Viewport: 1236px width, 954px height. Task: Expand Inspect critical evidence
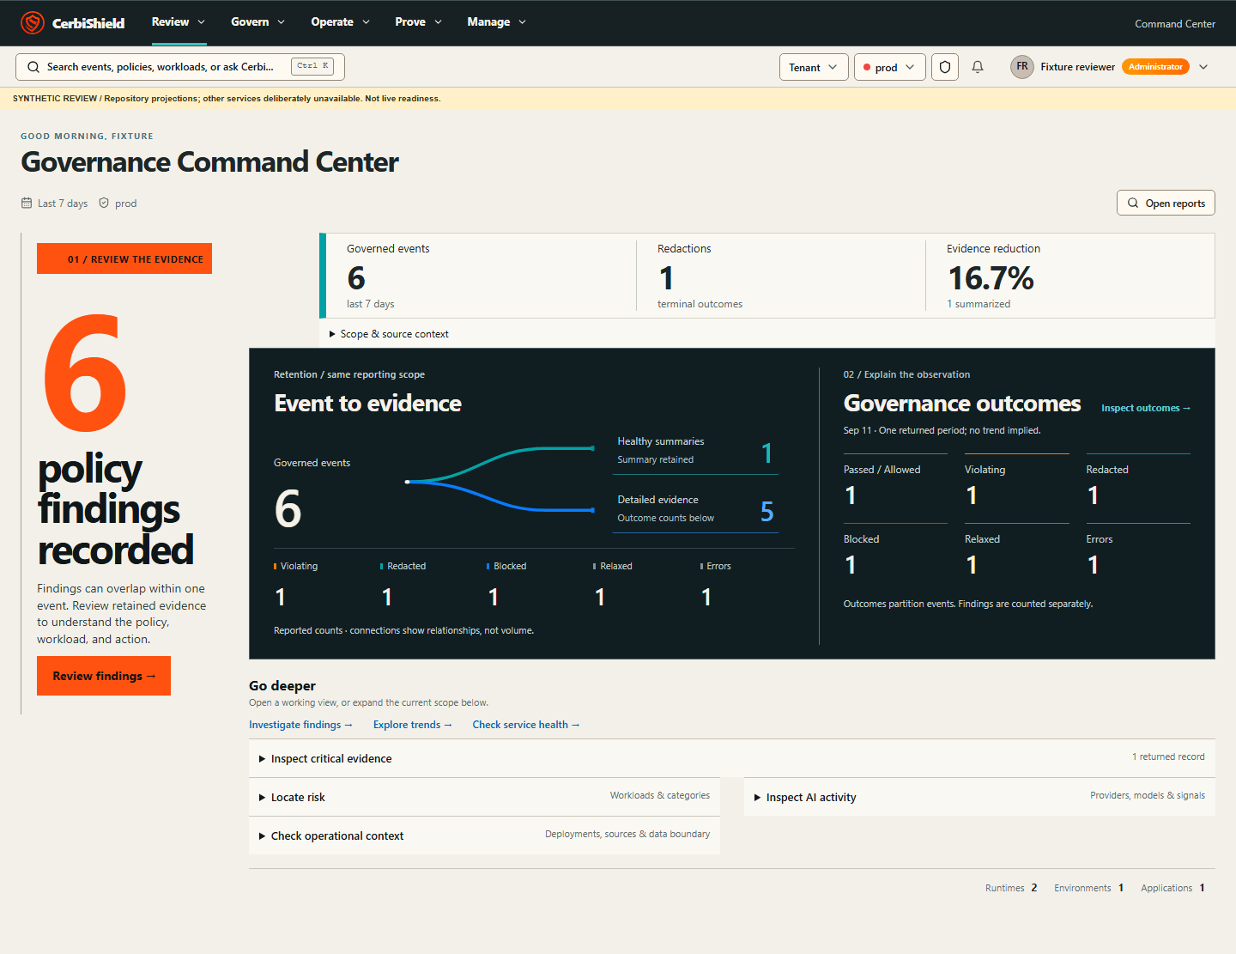click(731, 758)
